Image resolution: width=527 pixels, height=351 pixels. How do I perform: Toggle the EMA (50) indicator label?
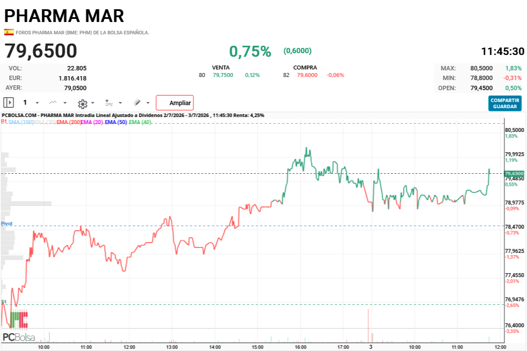pyautogui.click(x=116, y=122)
